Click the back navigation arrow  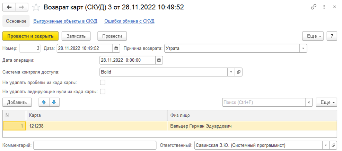pyautogui.click(x=9, y=7)
